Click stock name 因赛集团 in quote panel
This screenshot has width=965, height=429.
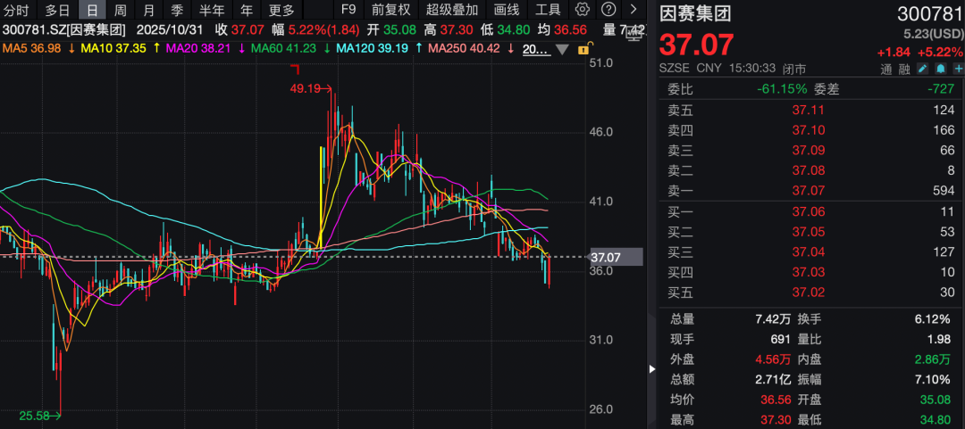click(x=695, y=13)
